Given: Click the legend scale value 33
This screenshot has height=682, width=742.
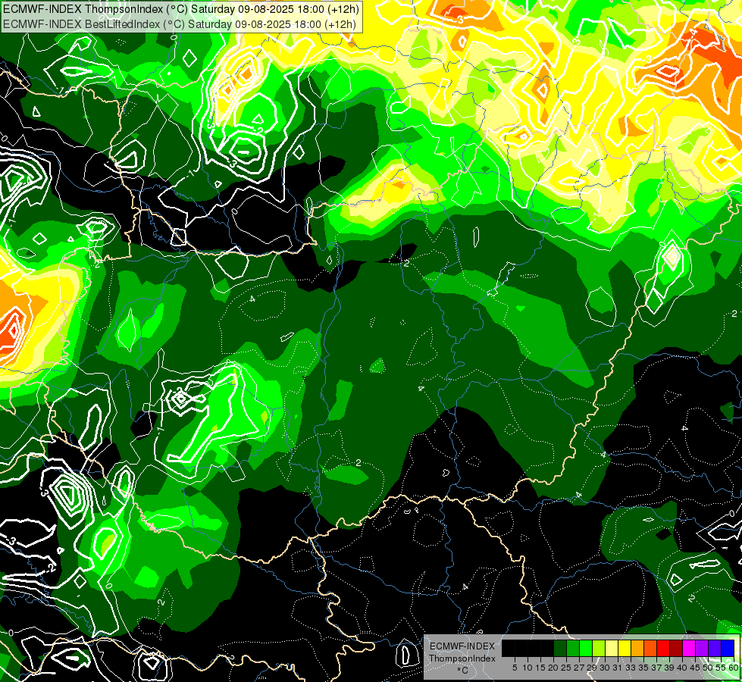Looking at the screenshot, I should 631,668.
